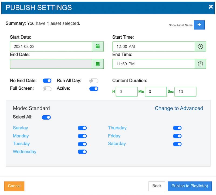
Task: Click the Show Asset Name plus button
Action: pyautogui.click(x=199, y=25)
